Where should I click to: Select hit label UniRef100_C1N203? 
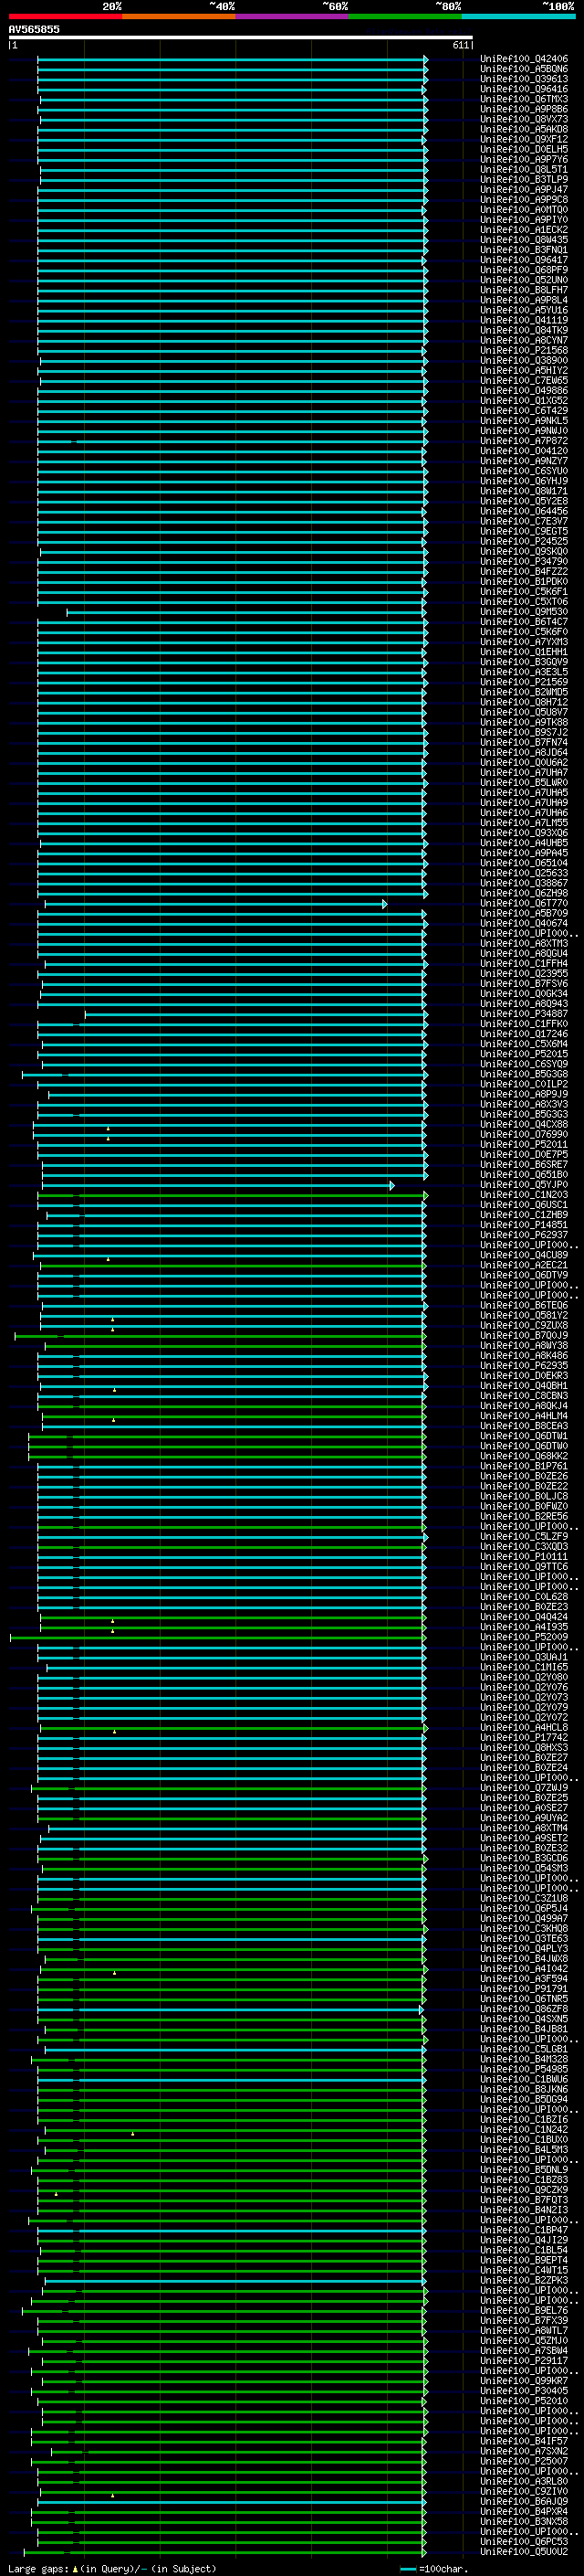click(524, 1195)
